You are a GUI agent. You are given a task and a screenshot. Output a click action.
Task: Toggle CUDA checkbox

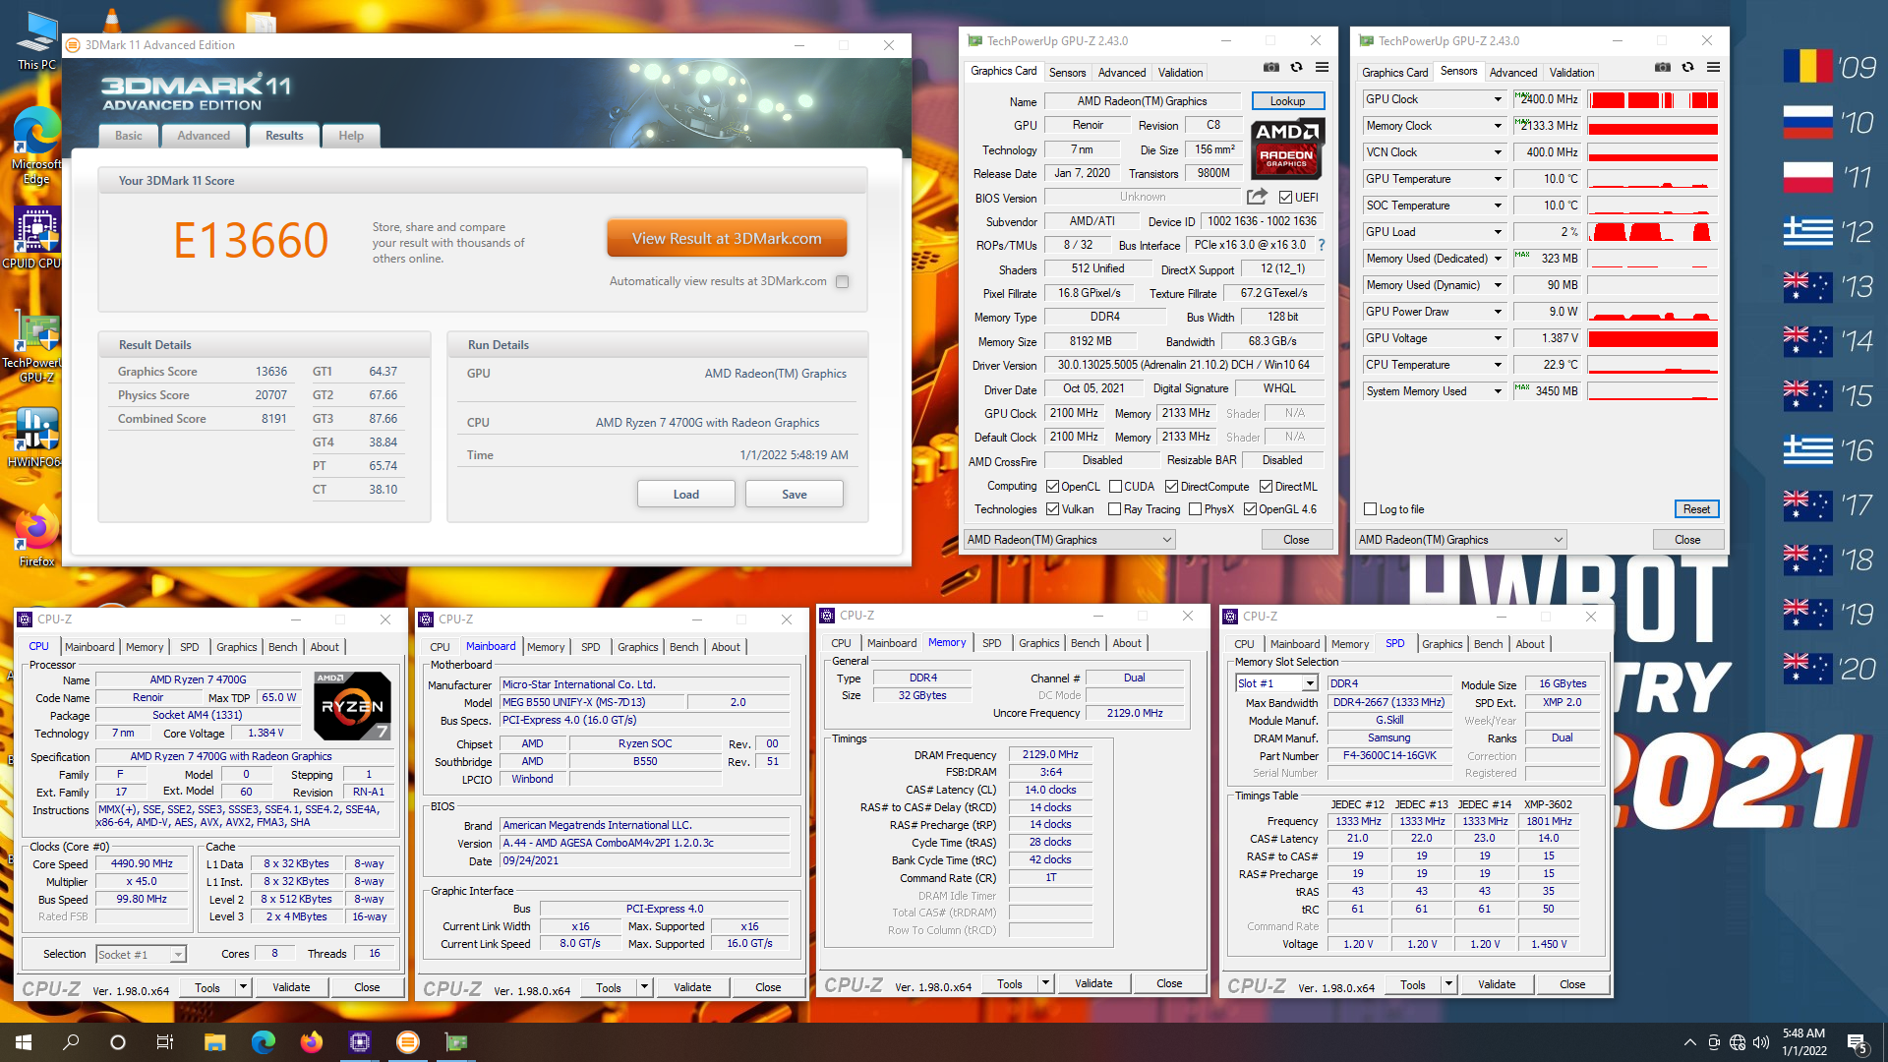pyautogui.click(x=1115, y=487)
